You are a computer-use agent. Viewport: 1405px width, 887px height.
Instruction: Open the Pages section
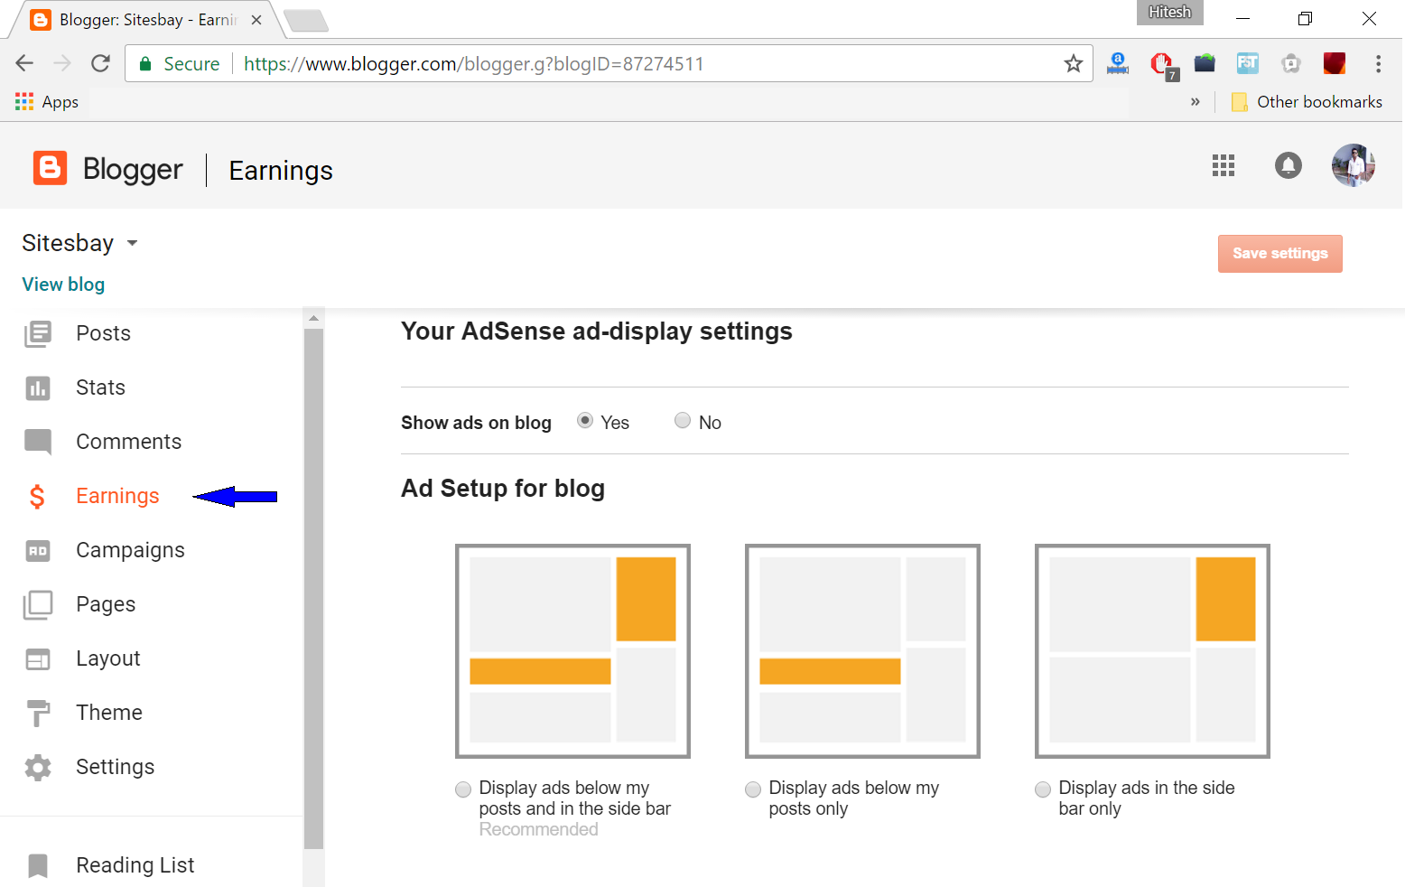pyautogui.click(x=107, y=604)
